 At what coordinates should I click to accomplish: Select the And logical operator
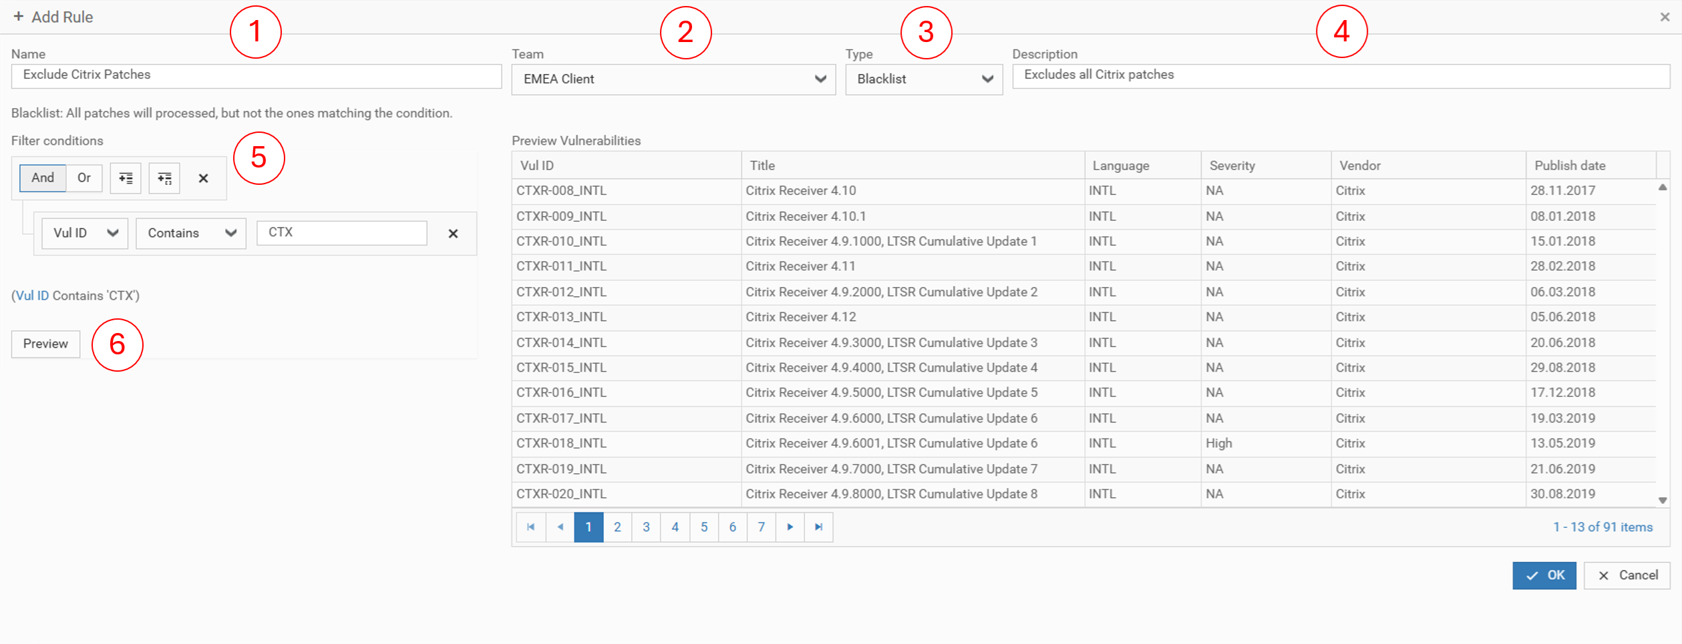43,178
